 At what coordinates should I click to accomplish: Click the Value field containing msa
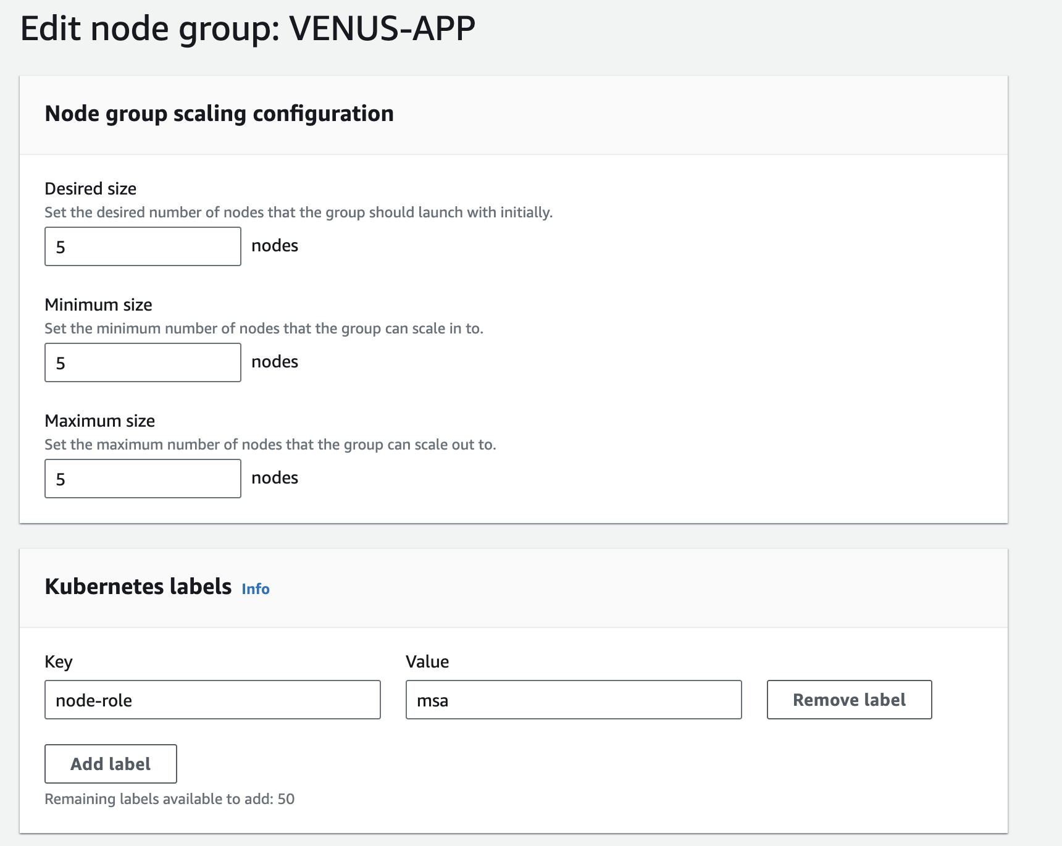point(573,700)
